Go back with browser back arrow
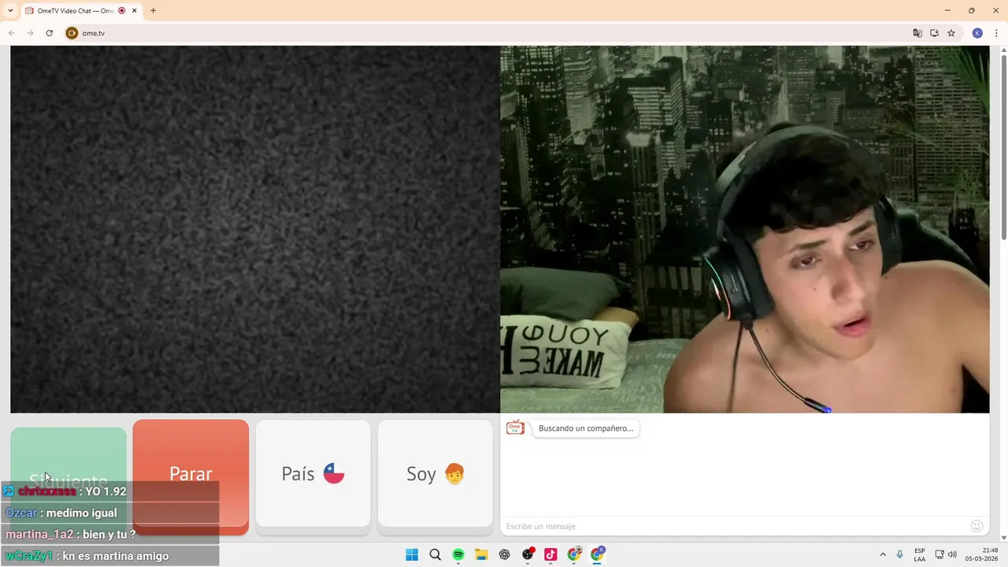 [12, 33]
